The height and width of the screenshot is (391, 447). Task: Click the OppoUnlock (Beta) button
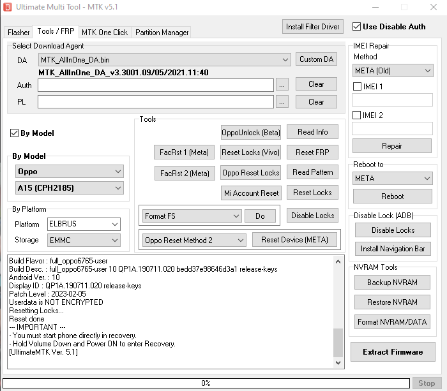[x=251, y=133]
